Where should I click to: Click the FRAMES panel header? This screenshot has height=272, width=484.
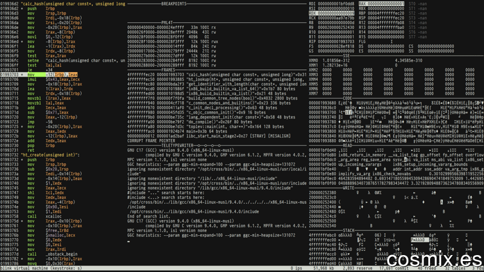(168, 70)
